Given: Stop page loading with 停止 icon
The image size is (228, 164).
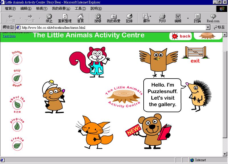Looking at the screenshot, I should pyautogui.click(x=49, y=19).
